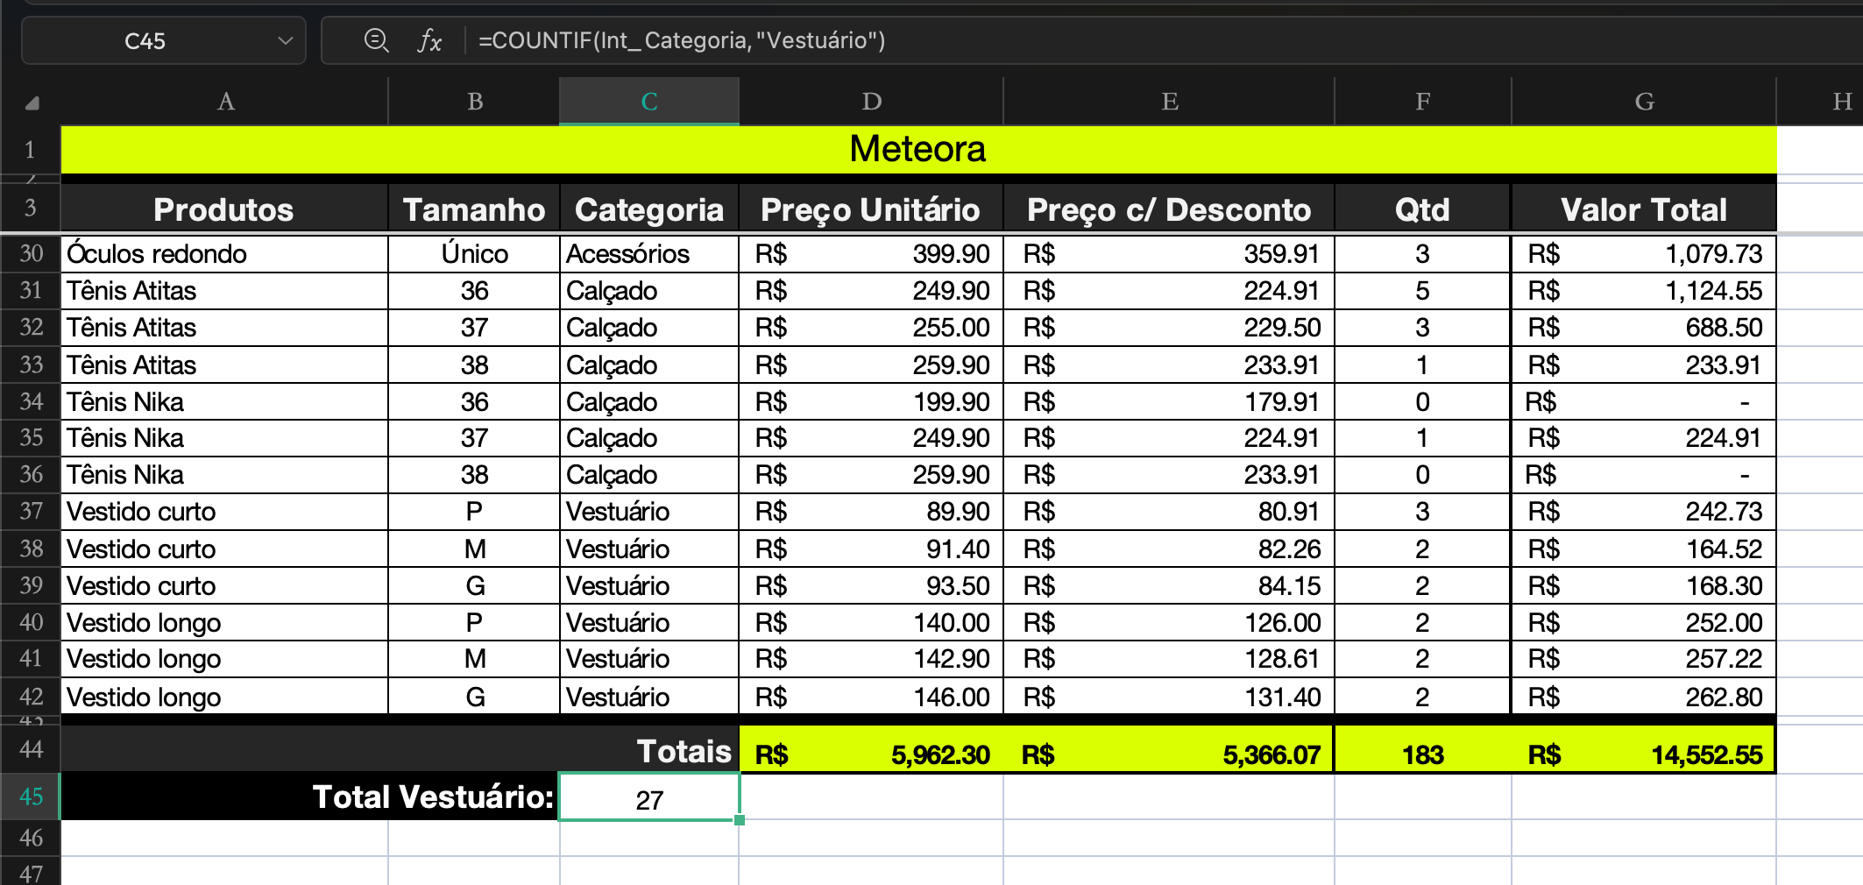The height and width of the screenshot is (885, 1863).
Task: Click the Produtos header cell
Action: tap(224, 209)
